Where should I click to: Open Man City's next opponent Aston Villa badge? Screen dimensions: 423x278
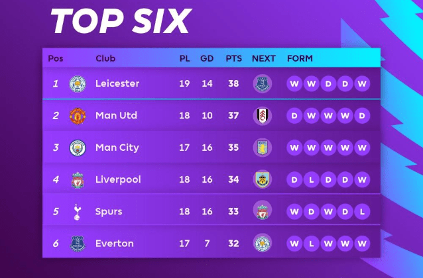tap(262, 148)
